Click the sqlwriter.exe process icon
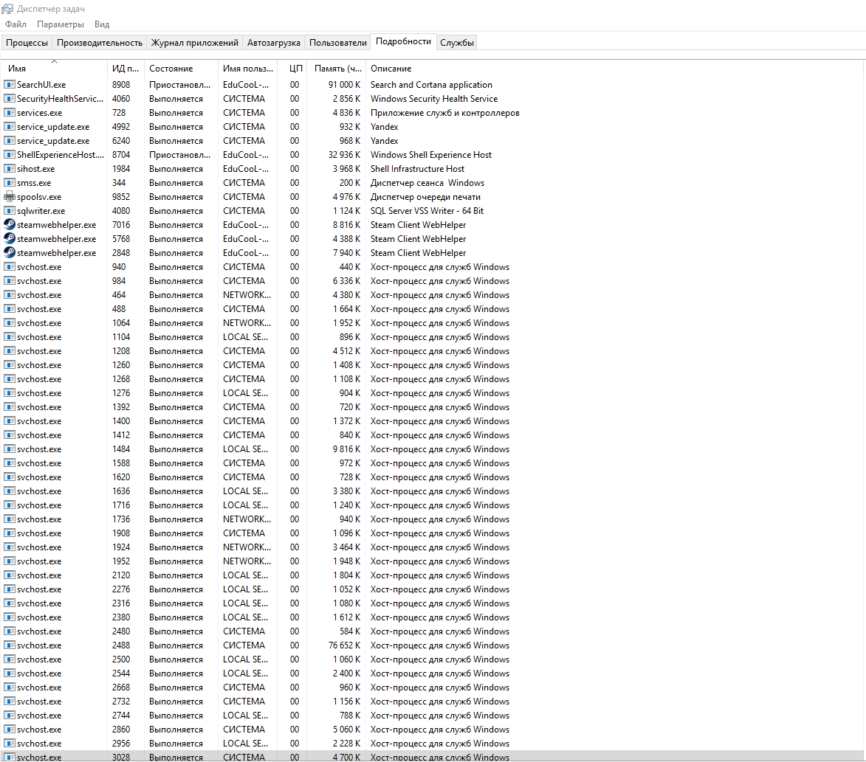 pyautogui.click(x=10, y=211)
